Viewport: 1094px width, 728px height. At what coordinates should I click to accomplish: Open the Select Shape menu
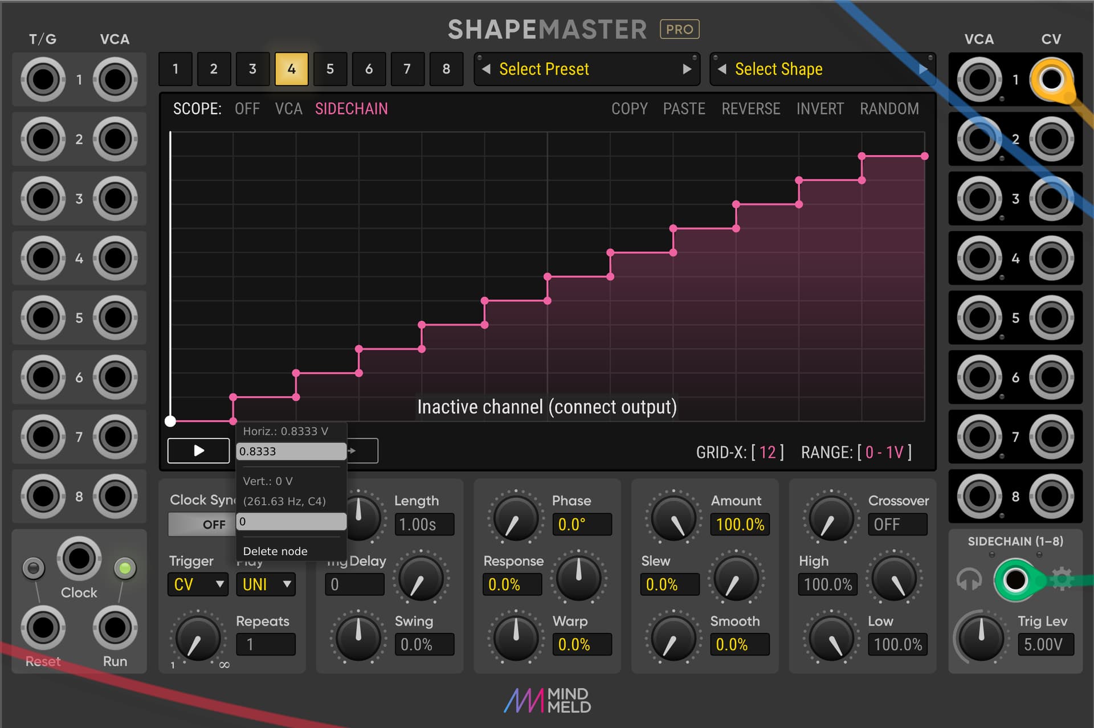click(x=822, y=69)
